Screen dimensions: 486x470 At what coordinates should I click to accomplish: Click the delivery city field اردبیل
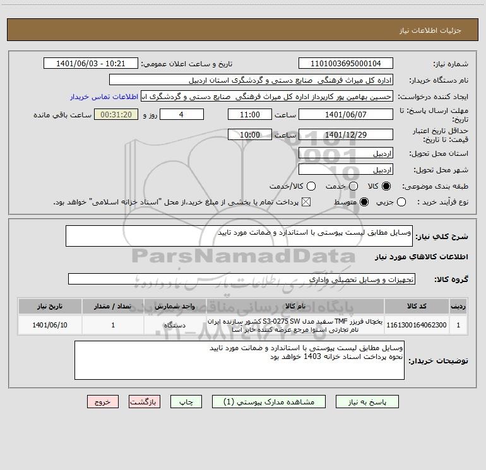click(x=346, y=170)
